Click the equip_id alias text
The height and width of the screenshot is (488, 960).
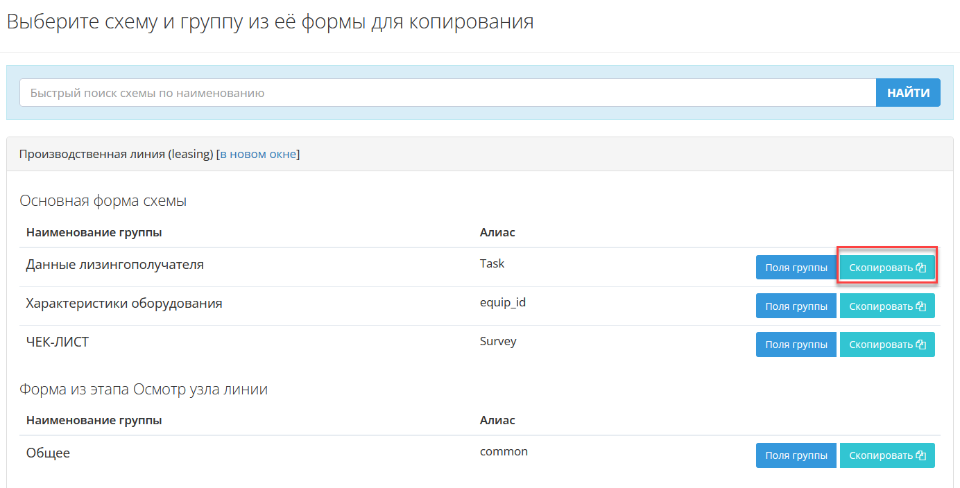tap(503, 302)
